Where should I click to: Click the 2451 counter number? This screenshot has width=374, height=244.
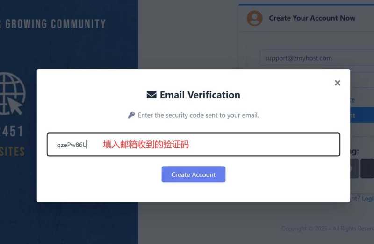pyautogui.click(x=11, y=132)
